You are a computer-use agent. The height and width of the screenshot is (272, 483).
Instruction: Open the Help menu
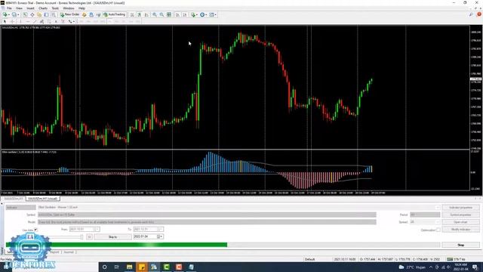pos(82,8)
